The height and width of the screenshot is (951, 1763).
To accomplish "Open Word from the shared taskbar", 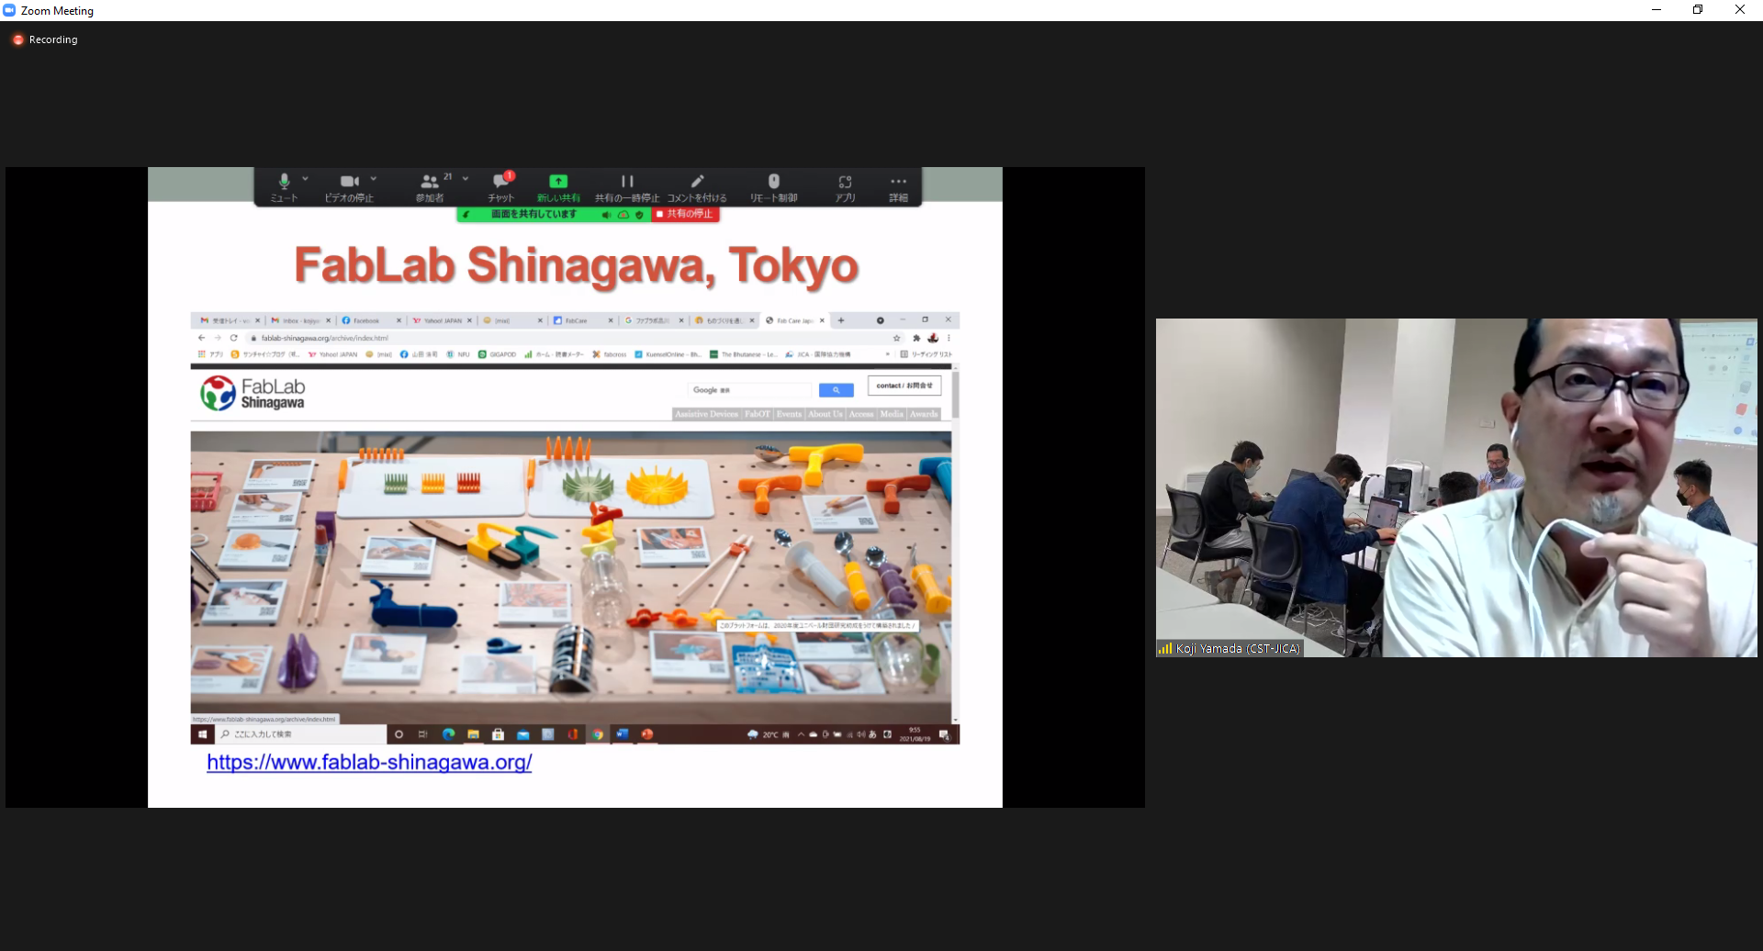I will [622, 734].
